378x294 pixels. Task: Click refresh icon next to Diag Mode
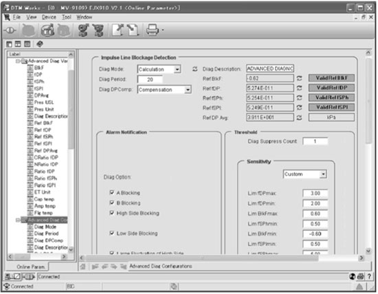tap(194, 69)
